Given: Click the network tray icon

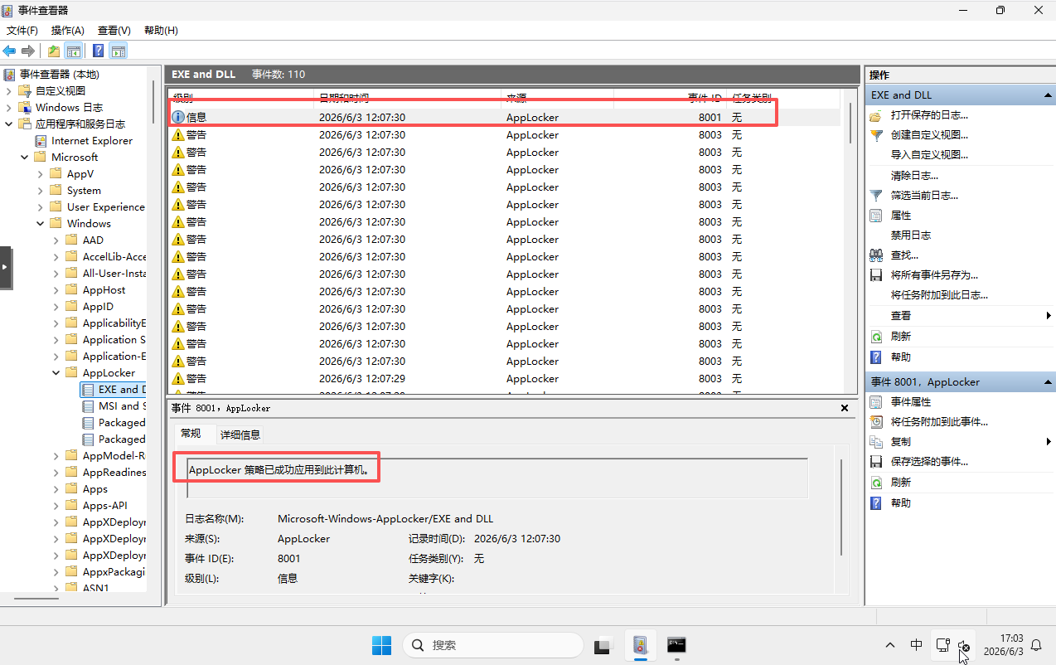Looking at the screenshot, I should point(942,644).
